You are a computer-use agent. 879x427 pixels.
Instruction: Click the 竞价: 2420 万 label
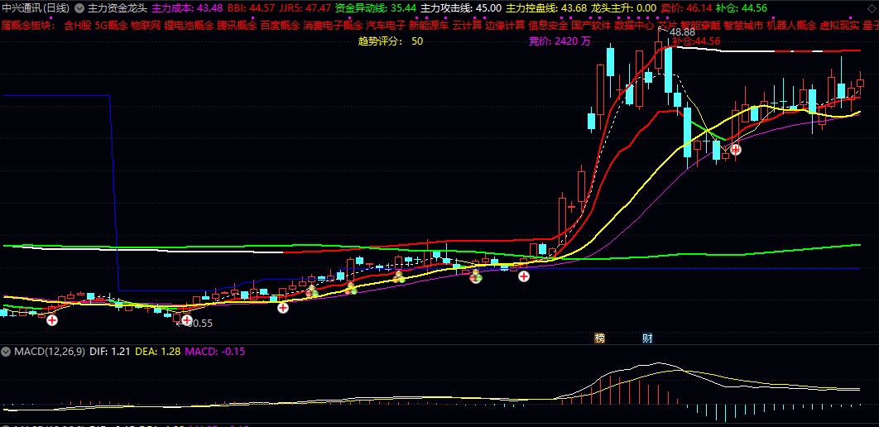click(560, 41)
